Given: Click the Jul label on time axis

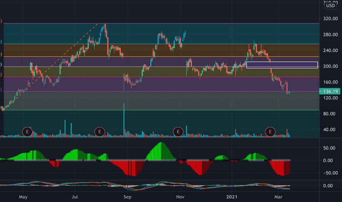Looking at the screenshot, I should 75,197.
